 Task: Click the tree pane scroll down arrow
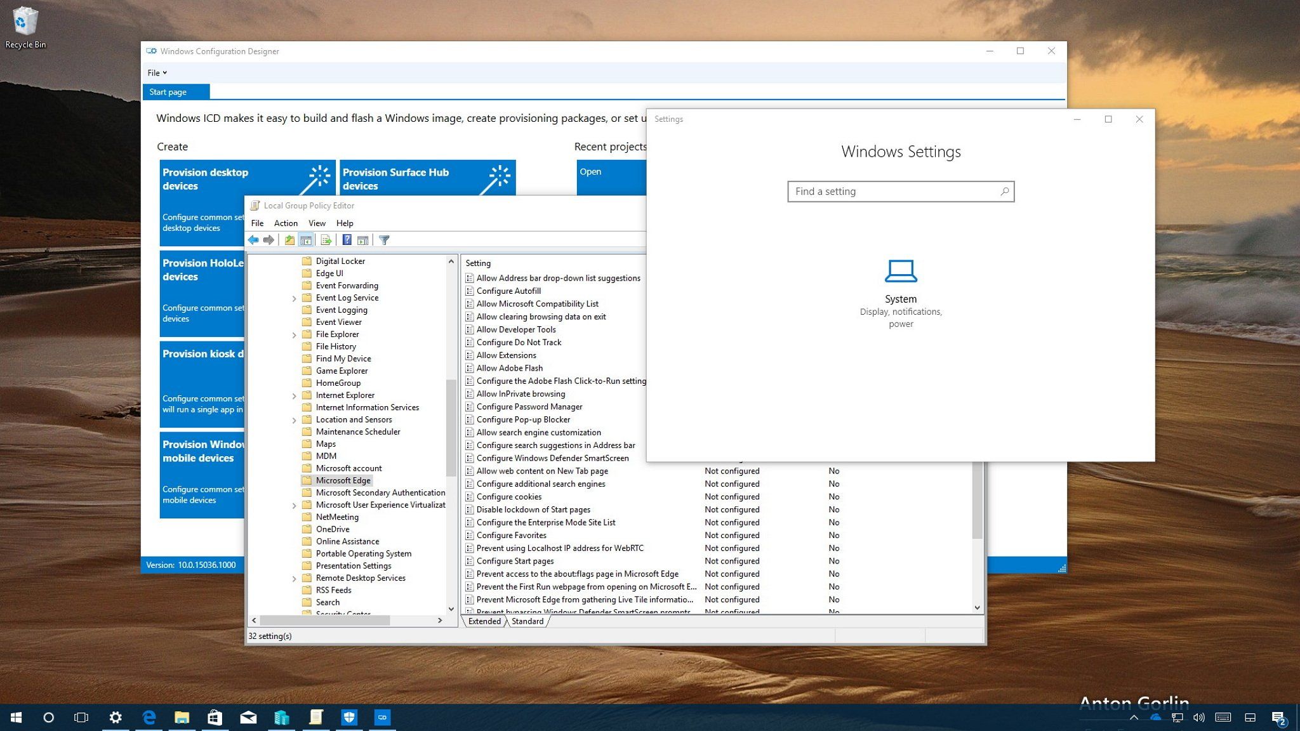coord(451,609)
